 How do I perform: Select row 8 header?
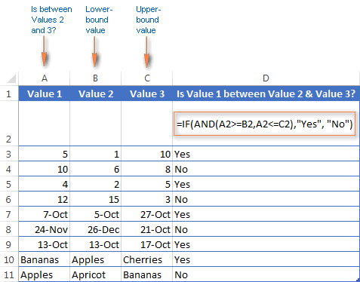click(9, 229)
